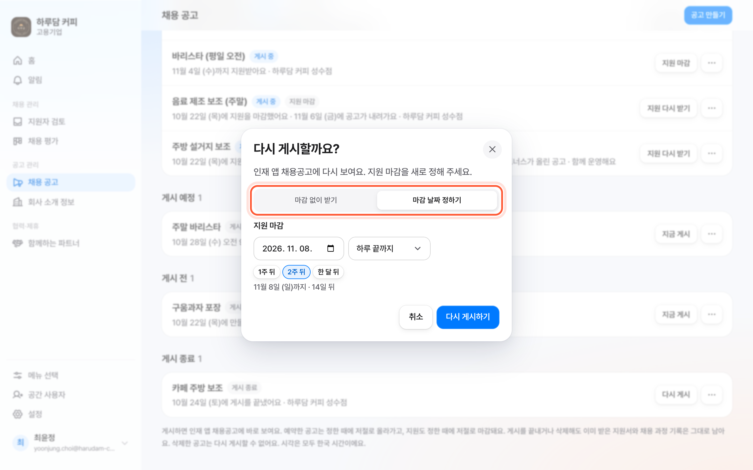Click the 바리스타 (평일 오전) posting title

point(209,56)
